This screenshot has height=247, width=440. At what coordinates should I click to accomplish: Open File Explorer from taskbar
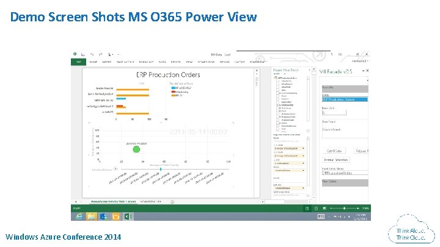92,217
